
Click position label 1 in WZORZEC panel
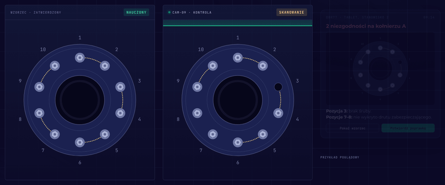[x=80, y=37]
